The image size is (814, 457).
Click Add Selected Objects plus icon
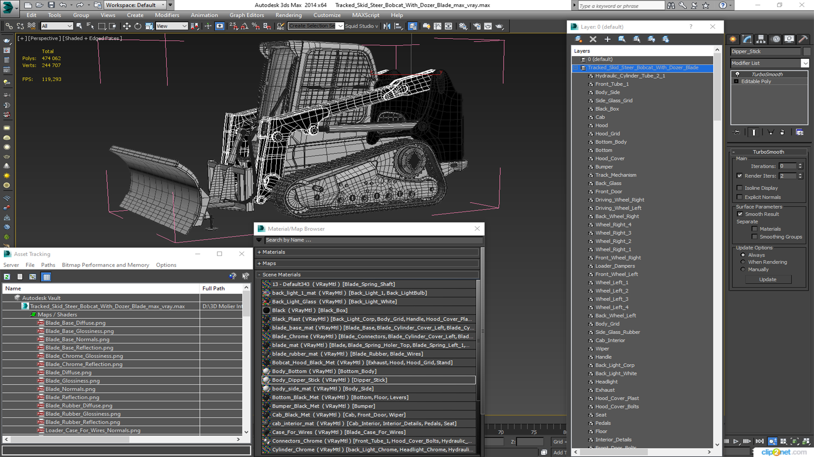coord(607,39)
